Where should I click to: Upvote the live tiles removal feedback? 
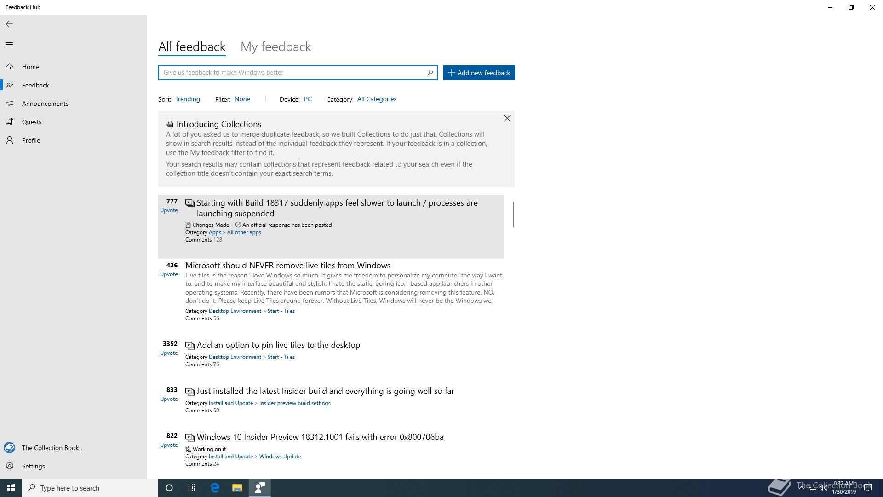(x=169, y=274)
